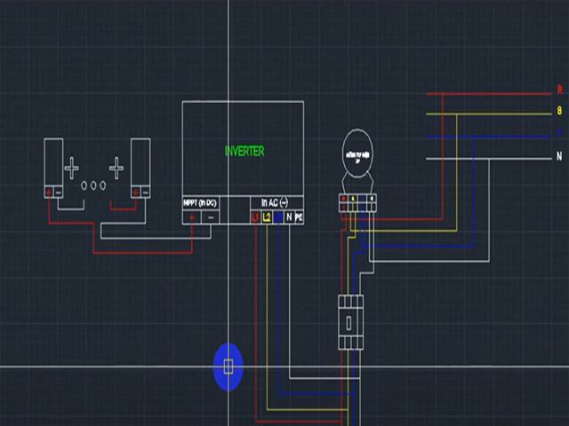Select the red R phase busbar line
Screen dimensions: 569x426
tap(488, 94)
